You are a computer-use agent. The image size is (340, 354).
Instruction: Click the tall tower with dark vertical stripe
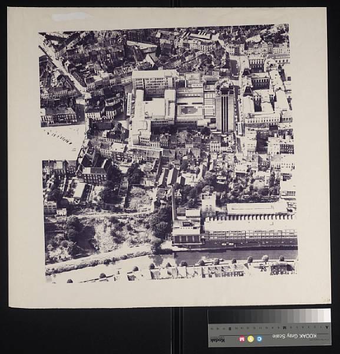pos(225,109)
